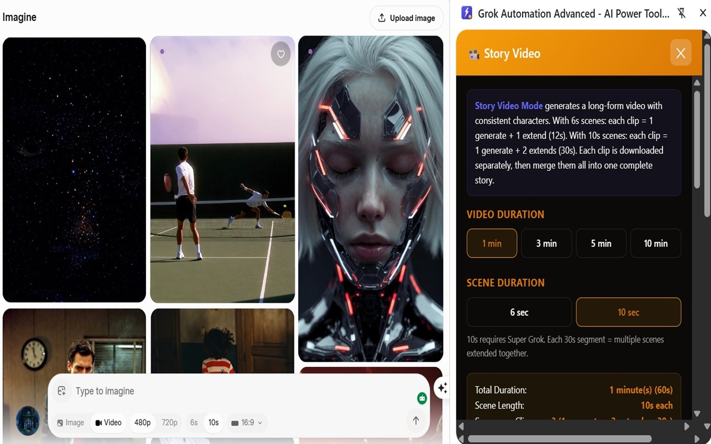The image size is (711, 444).
Task: Choose the 10s clip length
Action: [213, 422]
